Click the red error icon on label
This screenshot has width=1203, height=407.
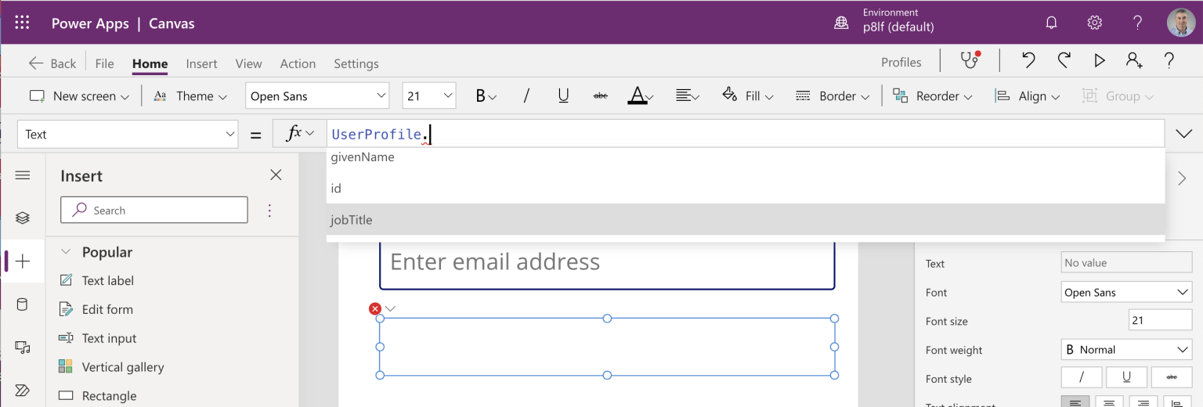[375, 308]
